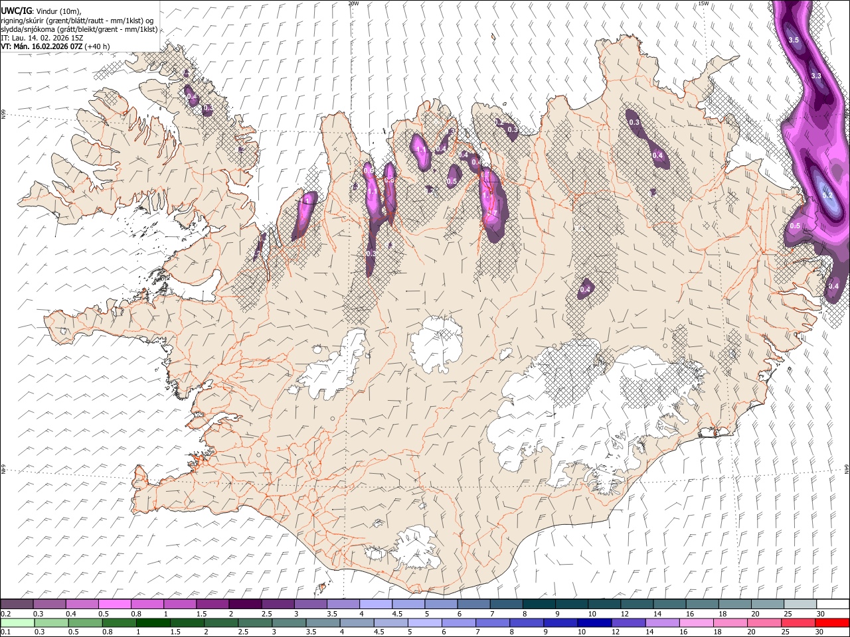Click the 20W longitude label
Screen dimensions: 850x637
pyautogui.click(x=353, y=3)
